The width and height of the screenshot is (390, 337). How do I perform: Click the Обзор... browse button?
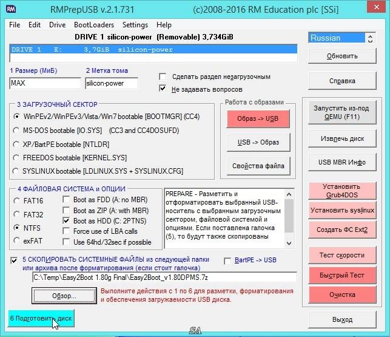pos(64,296)
